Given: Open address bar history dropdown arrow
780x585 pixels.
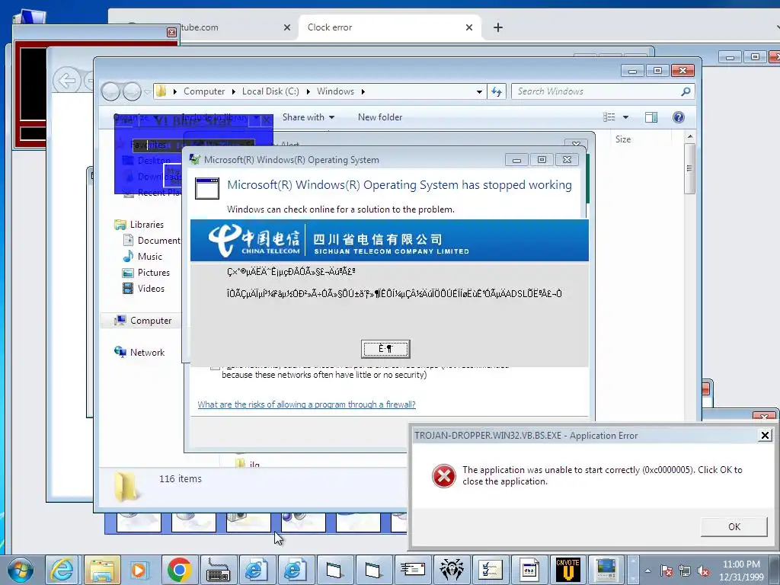Looking at the screenshot, I should coord(479,91).
